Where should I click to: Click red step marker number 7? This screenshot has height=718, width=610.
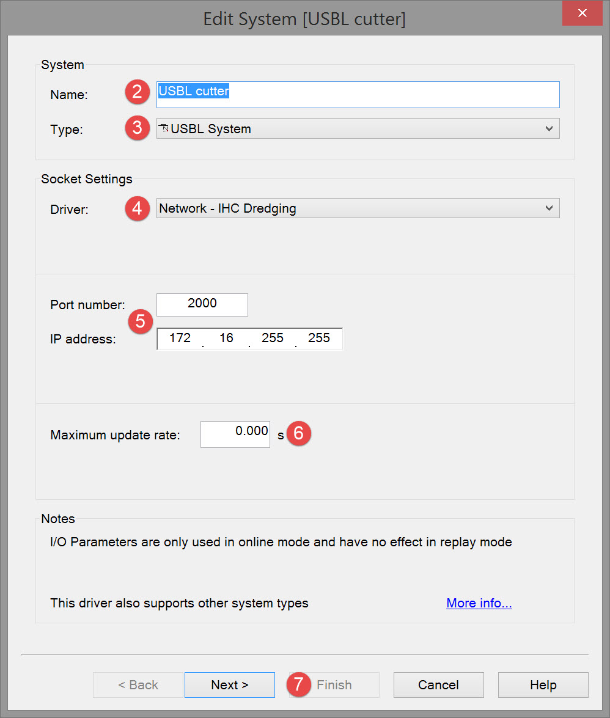point(299,684)
